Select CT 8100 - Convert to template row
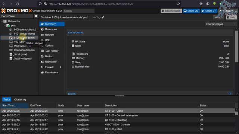Screen dimensions: 239x134 [118, 115]
